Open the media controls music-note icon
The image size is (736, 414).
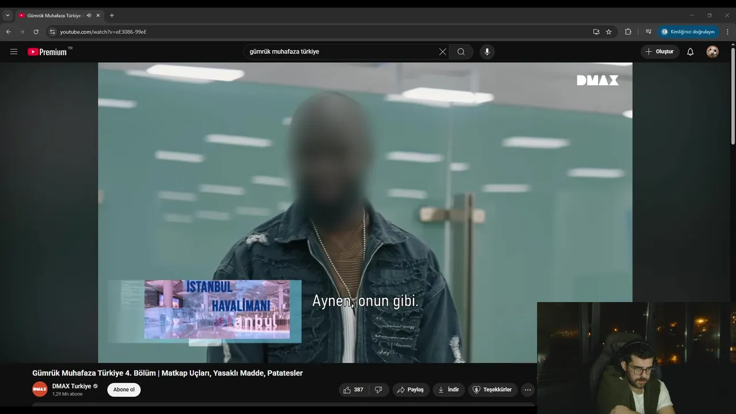click(649, 32)
